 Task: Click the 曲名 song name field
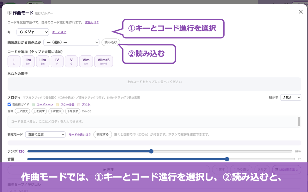coord(154,190)
